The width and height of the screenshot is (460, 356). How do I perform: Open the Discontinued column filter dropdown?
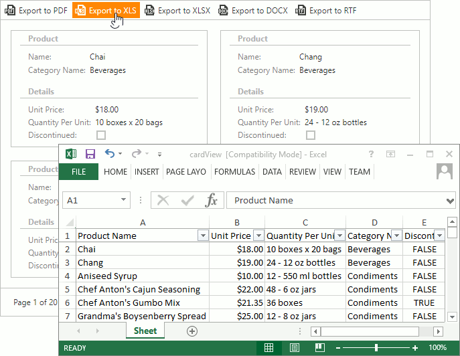click(439, 236)
